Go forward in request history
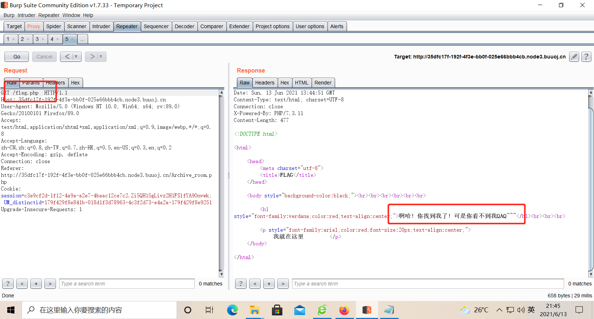594x319 pixels. (92, 57)
